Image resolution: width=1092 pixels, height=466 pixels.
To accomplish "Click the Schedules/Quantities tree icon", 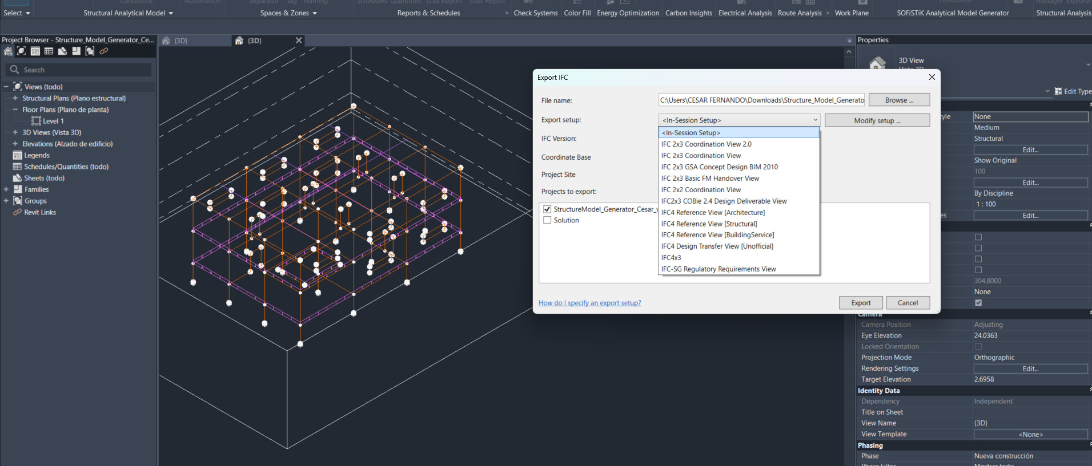I will 18,167.
